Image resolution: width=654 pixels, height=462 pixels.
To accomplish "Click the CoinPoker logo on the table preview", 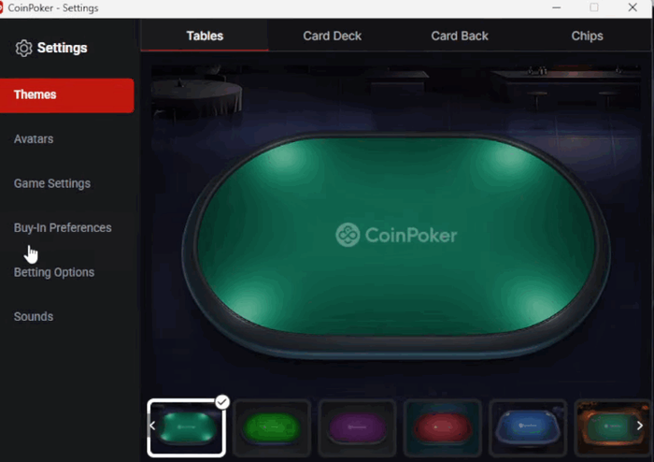I will 396,235.
